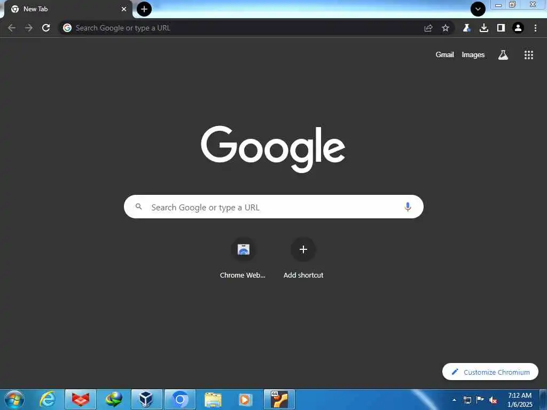This screenshot has width=547, height=410.
Task: Reload the current page
Action: tap(46, 28)
